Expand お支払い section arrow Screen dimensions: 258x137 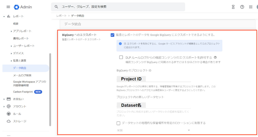pyautogui.click(x=4, y=99)
